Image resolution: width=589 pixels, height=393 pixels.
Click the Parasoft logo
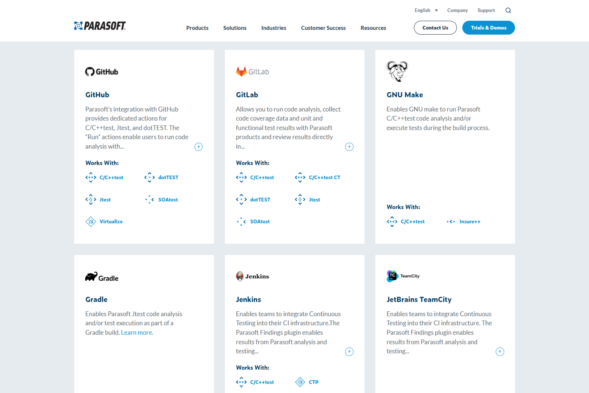99,25
